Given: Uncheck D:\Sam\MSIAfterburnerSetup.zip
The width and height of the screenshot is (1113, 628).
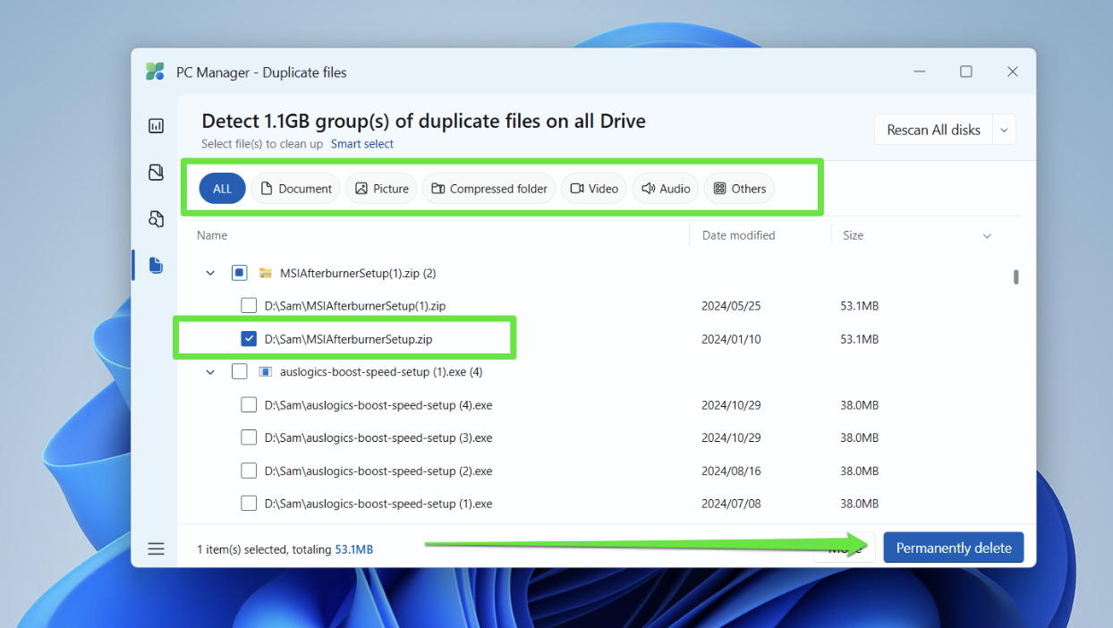Looking at the screenshot, I should [249, 338].
